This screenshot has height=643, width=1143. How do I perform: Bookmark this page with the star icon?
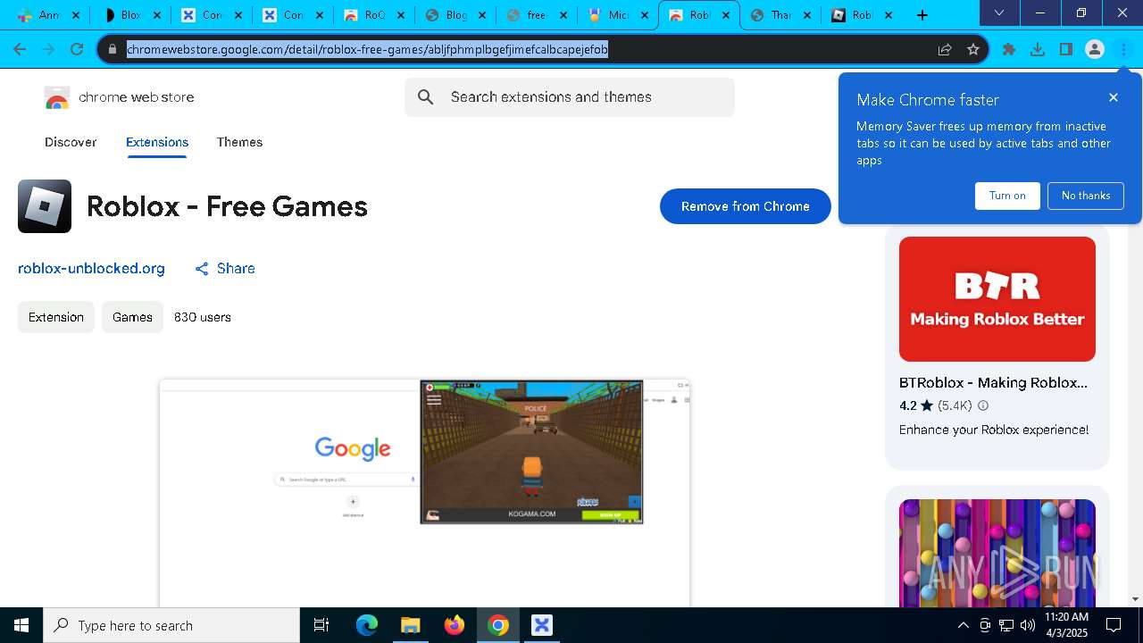pyautogui.click(x=973, y=49)
